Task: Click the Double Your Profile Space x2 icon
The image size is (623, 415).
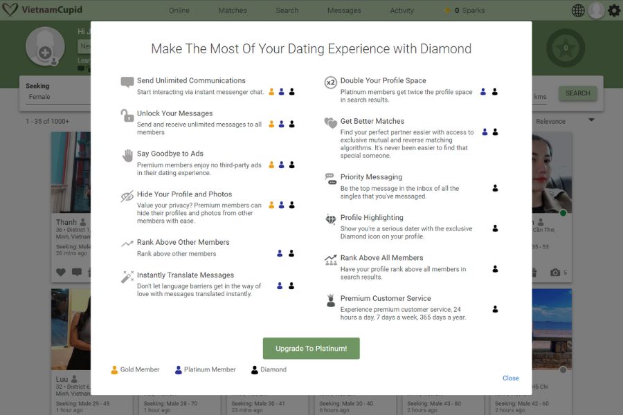Action: click(330, 82)
